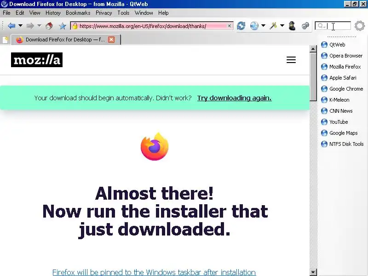Click Try downloading again link

point(234,98)
